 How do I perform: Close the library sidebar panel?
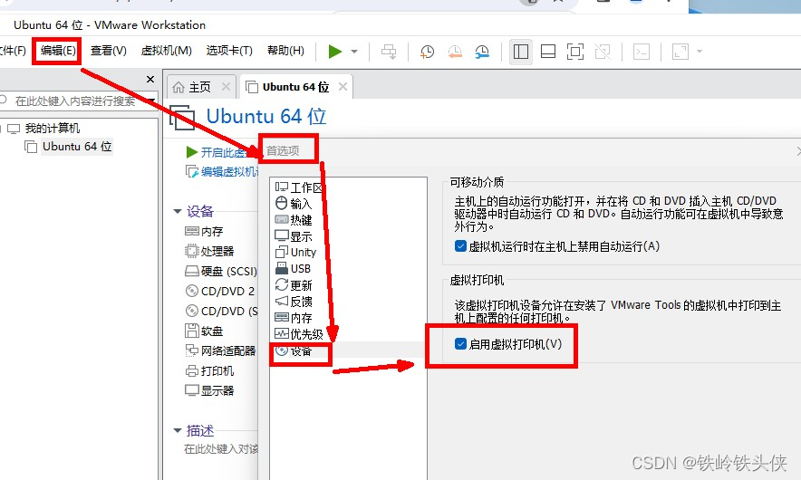point(150,79)
